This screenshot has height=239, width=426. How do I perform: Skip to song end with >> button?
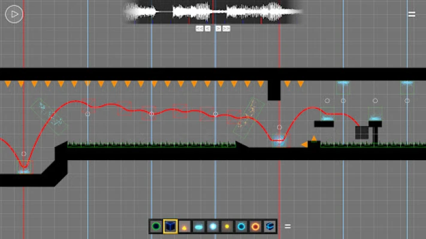pyautogui.click(x=226, y=29)
